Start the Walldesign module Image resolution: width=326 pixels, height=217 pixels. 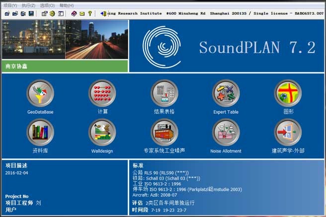coord(102,133)
